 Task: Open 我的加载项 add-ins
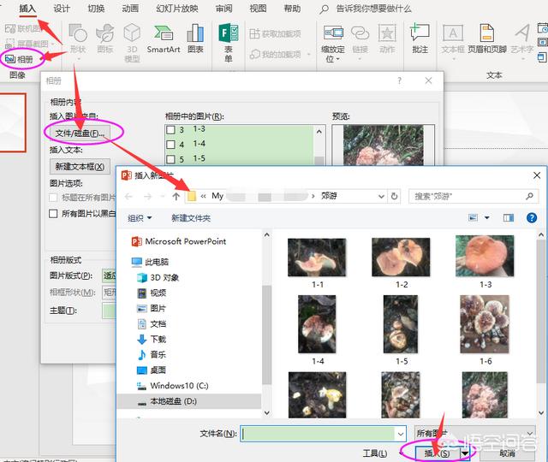tap(280, 55)
